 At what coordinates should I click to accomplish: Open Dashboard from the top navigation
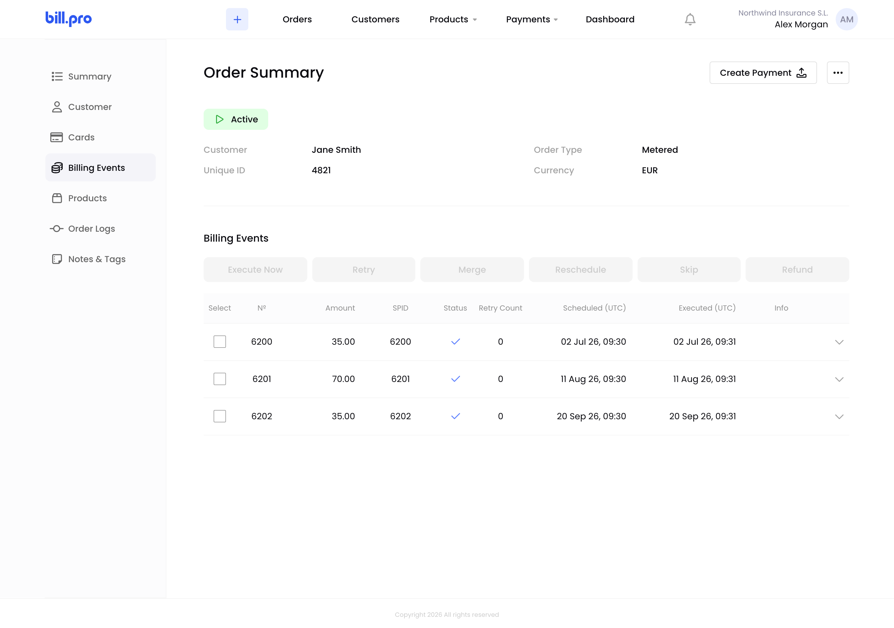click(x=610, y=20)
